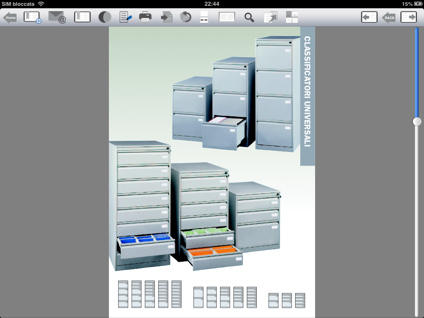Click the export page arrow icon
424x318 pixels.
167,17
